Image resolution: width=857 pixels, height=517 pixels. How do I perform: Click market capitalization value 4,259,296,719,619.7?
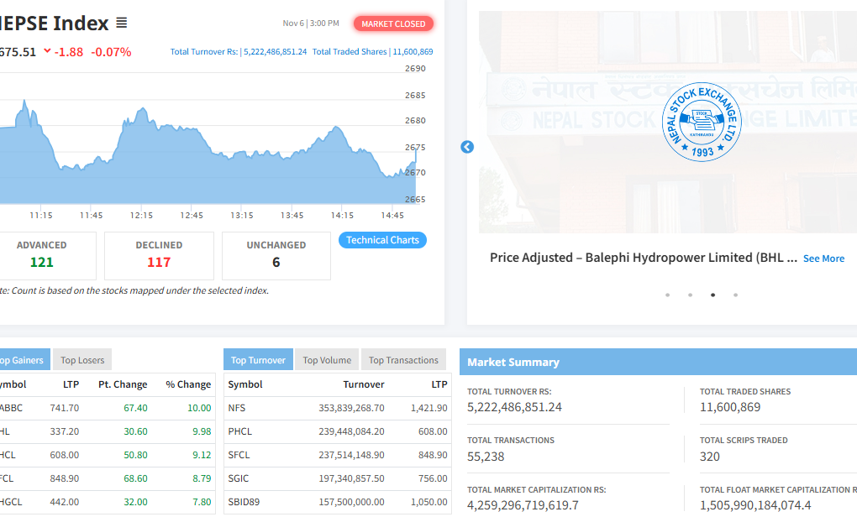tap(523, 505)
